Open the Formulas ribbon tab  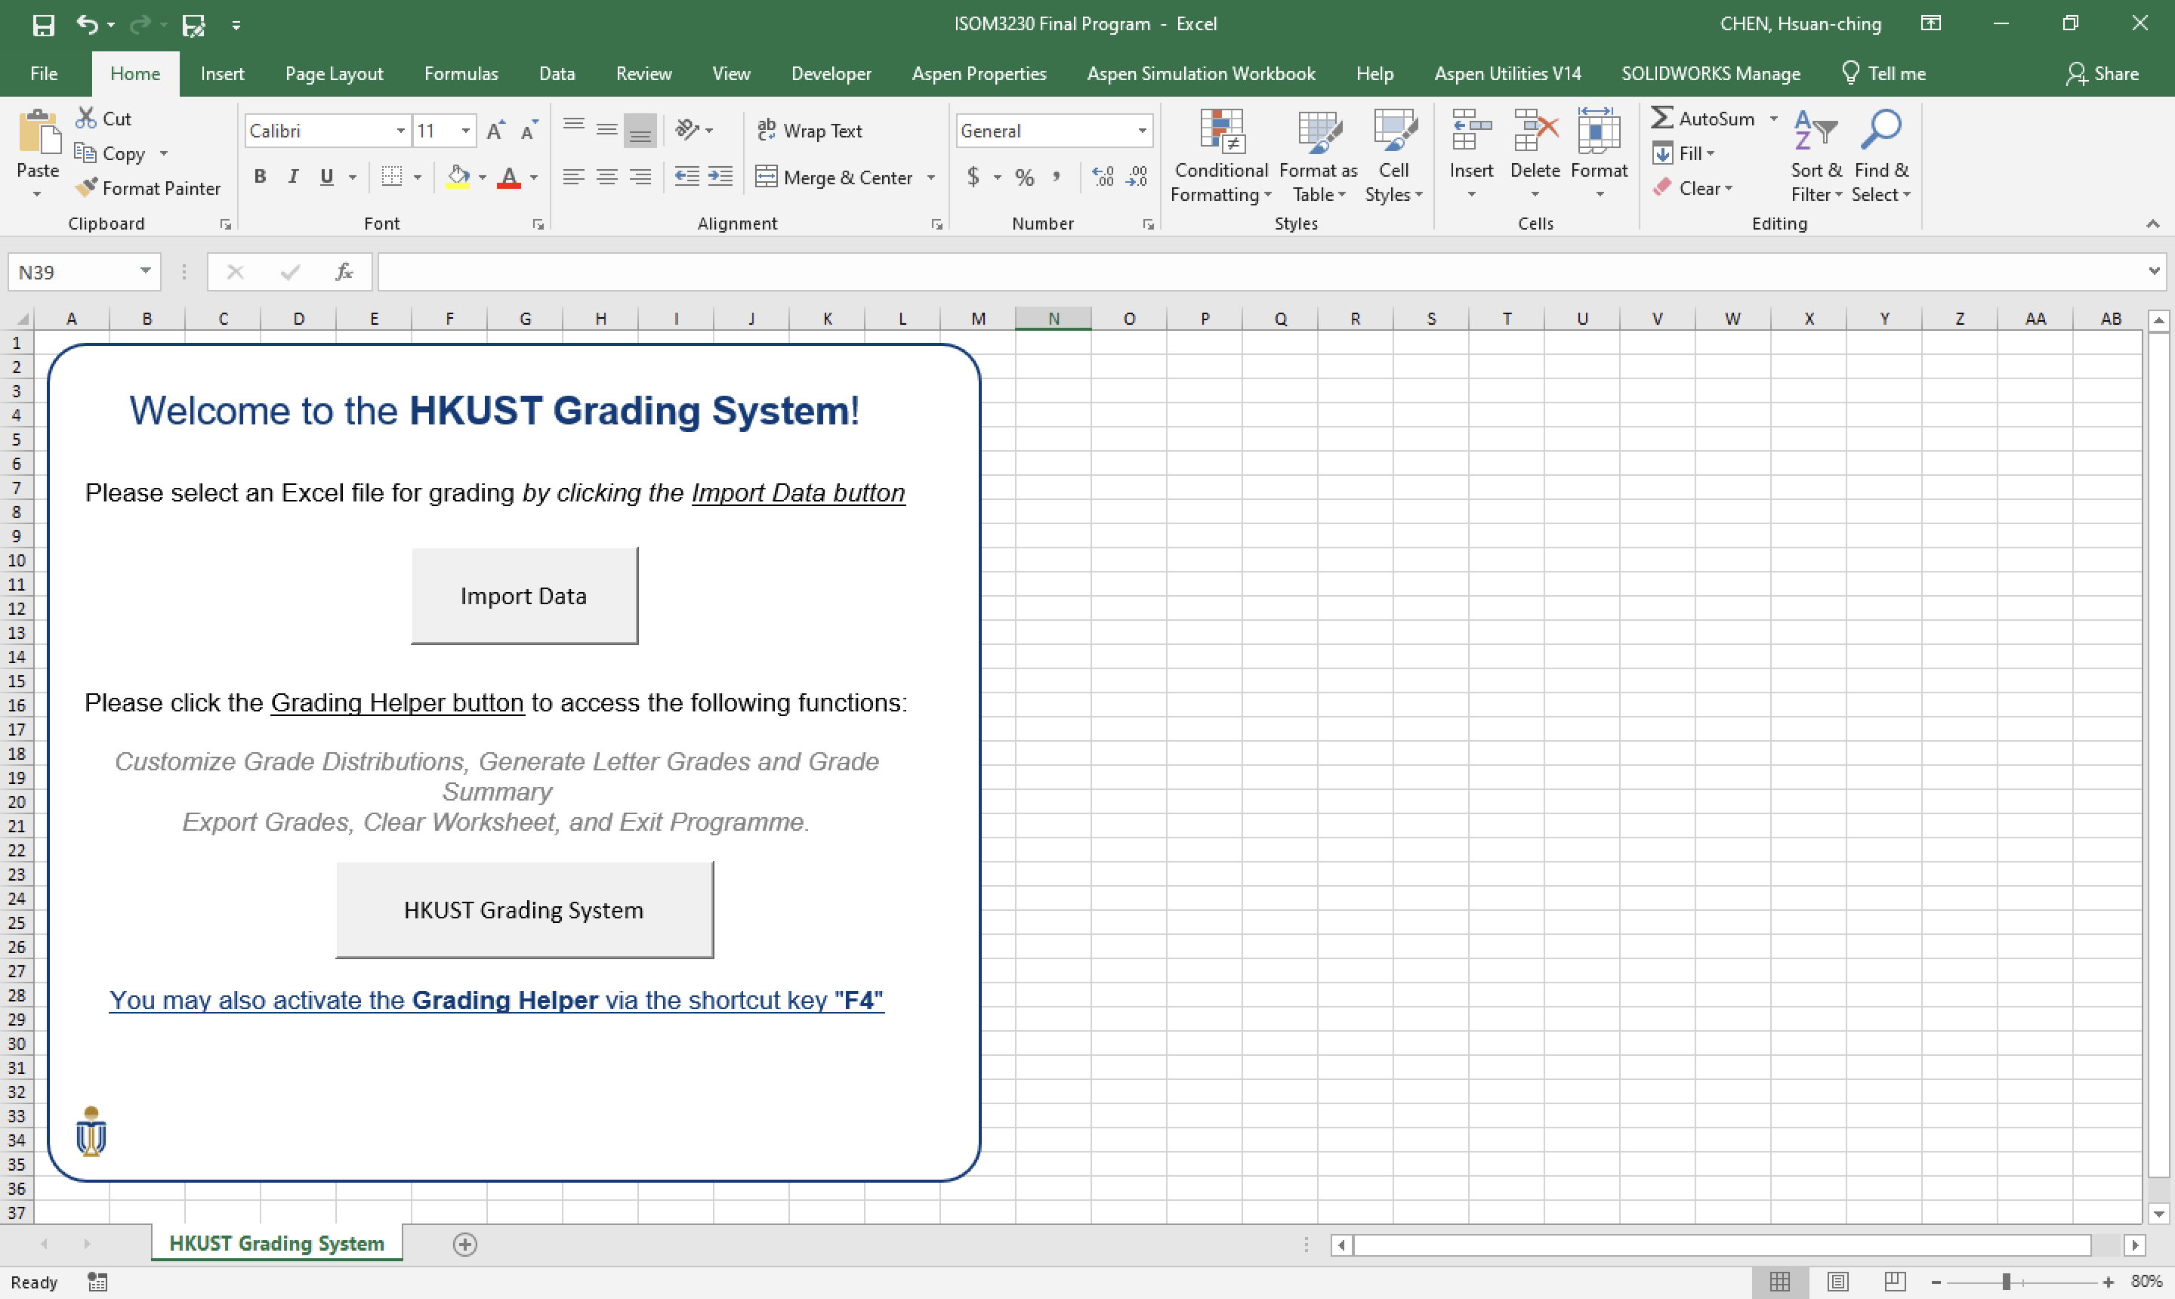coord(461,73)
